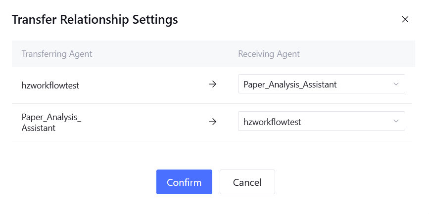Close the Transfer Relationship Settings dialog

405,20
